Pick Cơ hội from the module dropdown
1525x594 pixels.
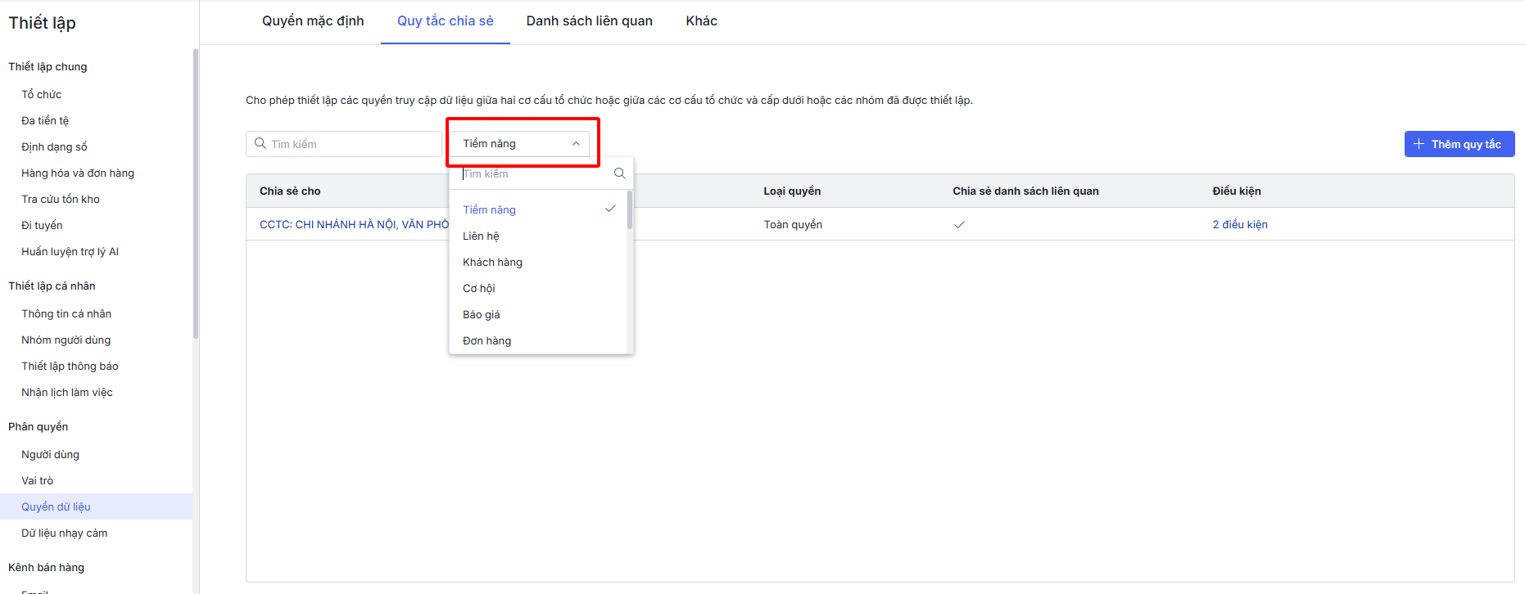(479, 288)
